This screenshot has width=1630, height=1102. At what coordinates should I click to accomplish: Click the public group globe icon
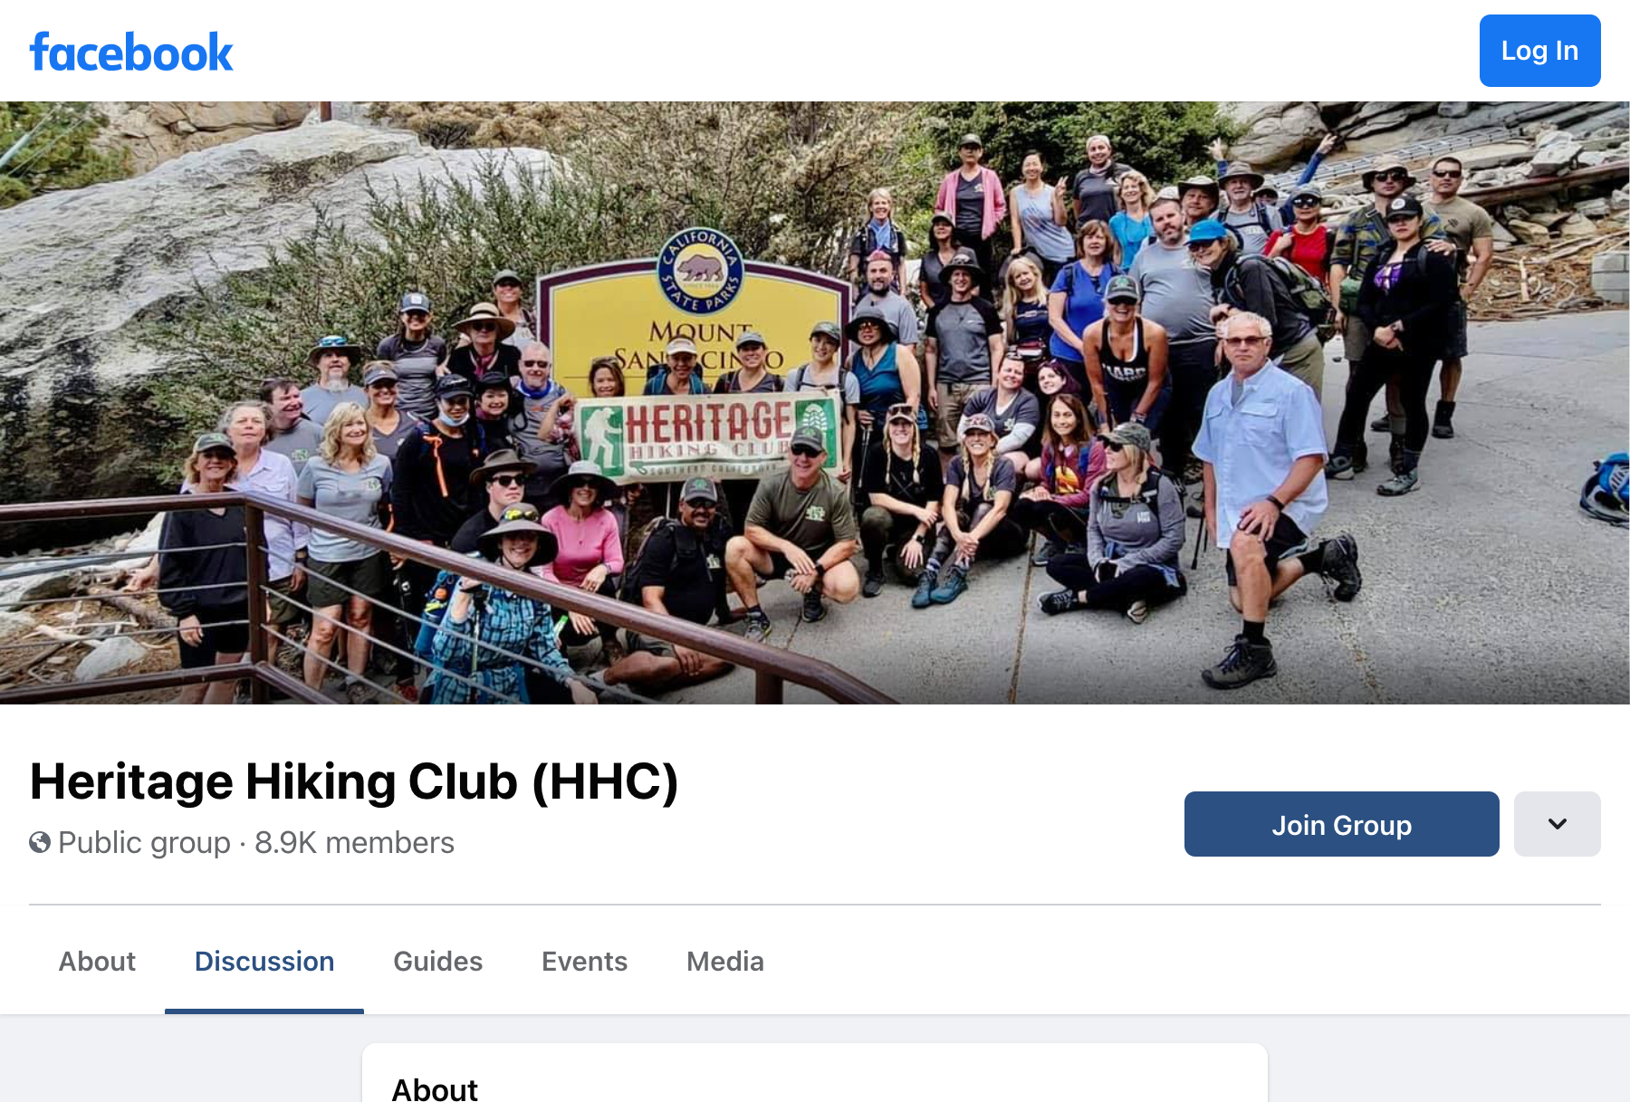click(x=40, y=842)
